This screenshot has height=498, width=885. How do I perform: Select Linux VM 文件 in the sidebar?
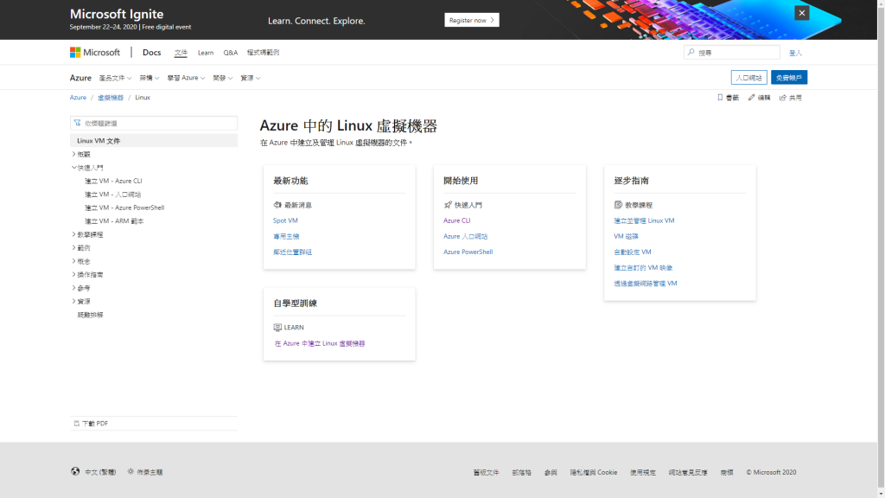click(154, 141)
